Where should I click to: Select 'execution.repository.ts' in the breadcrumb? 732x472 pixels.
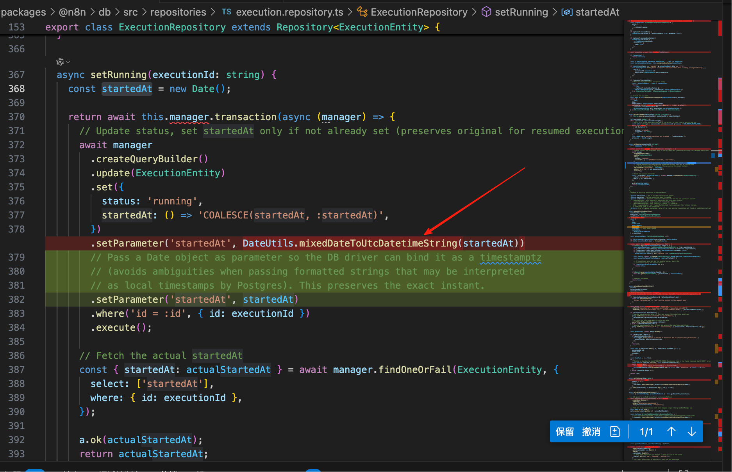(x=289, y=12)
